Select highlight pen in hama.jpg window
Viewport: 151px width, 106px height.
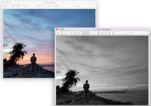click(x=39, y=6)
